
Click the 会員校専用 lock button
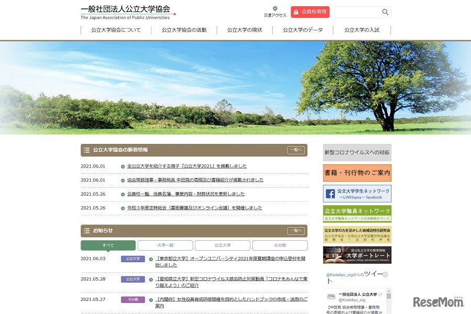[x=310, y=12]
